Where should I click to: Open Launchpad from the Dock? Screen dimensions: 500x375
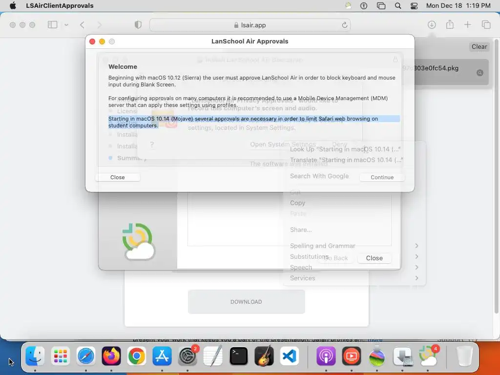click(60, 356)
